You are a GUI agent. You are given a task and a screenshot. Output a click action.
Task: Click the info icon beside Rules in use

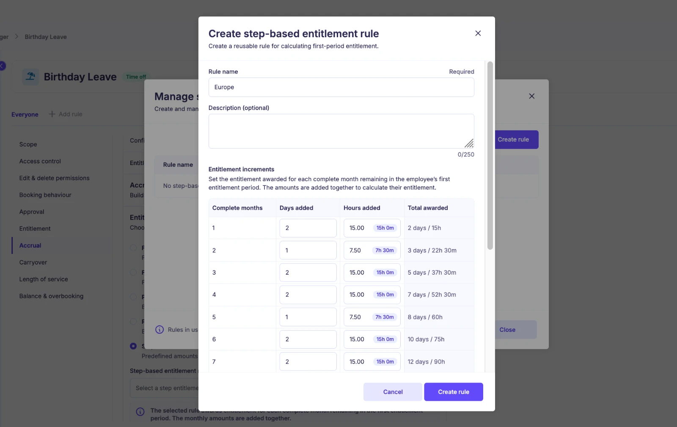click(x=160, y=330)
